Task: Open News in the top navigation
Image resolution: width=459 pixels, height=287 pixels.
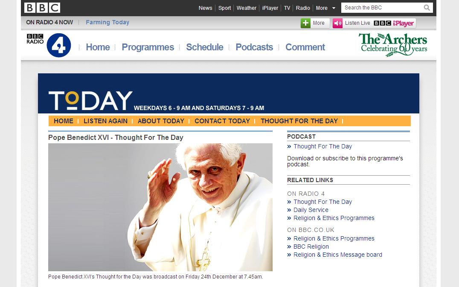Action: tap(205, 8)
